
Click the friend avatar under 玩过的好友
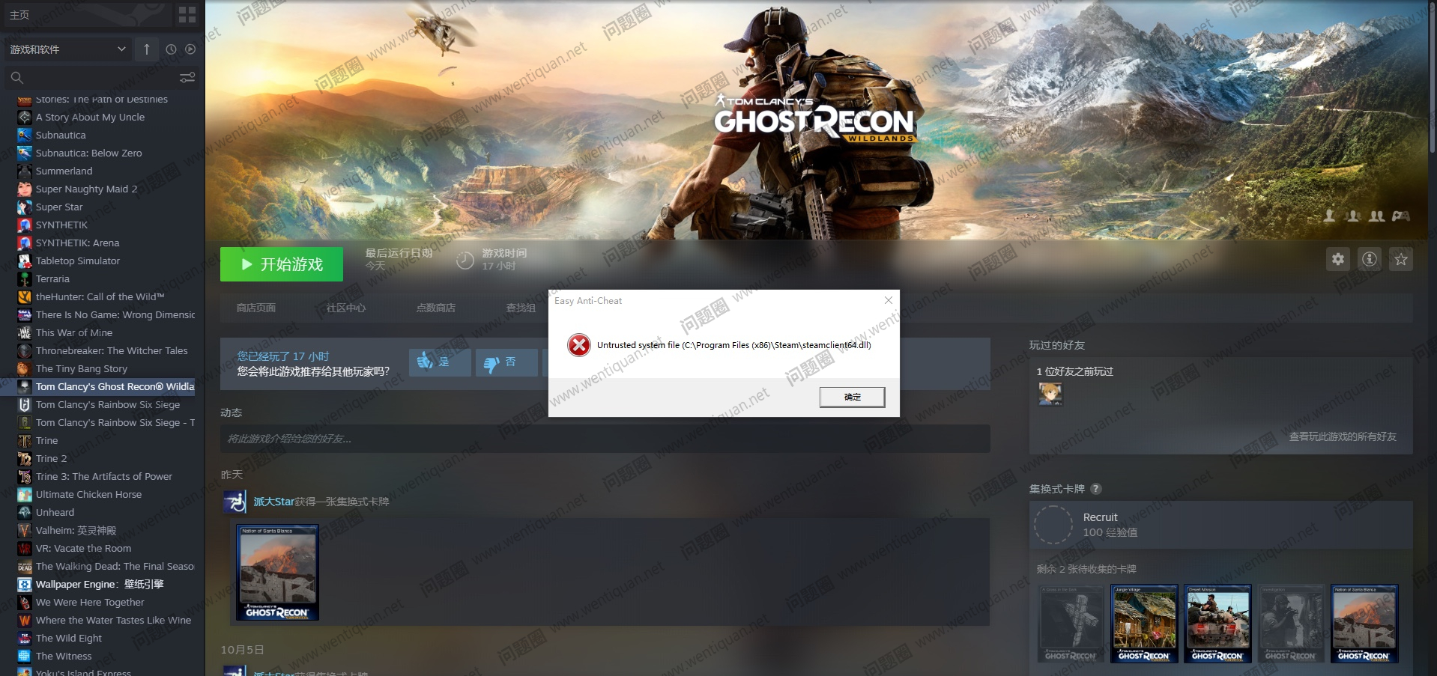click(1050, 393)
